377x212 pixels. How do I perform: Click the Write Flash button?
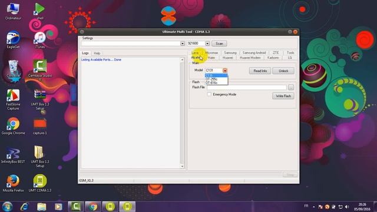coord(283,96)
